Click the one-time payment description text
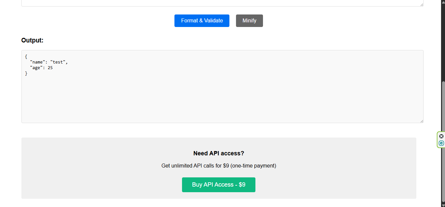This screenshot has width=445, height=207. (219, 166)
